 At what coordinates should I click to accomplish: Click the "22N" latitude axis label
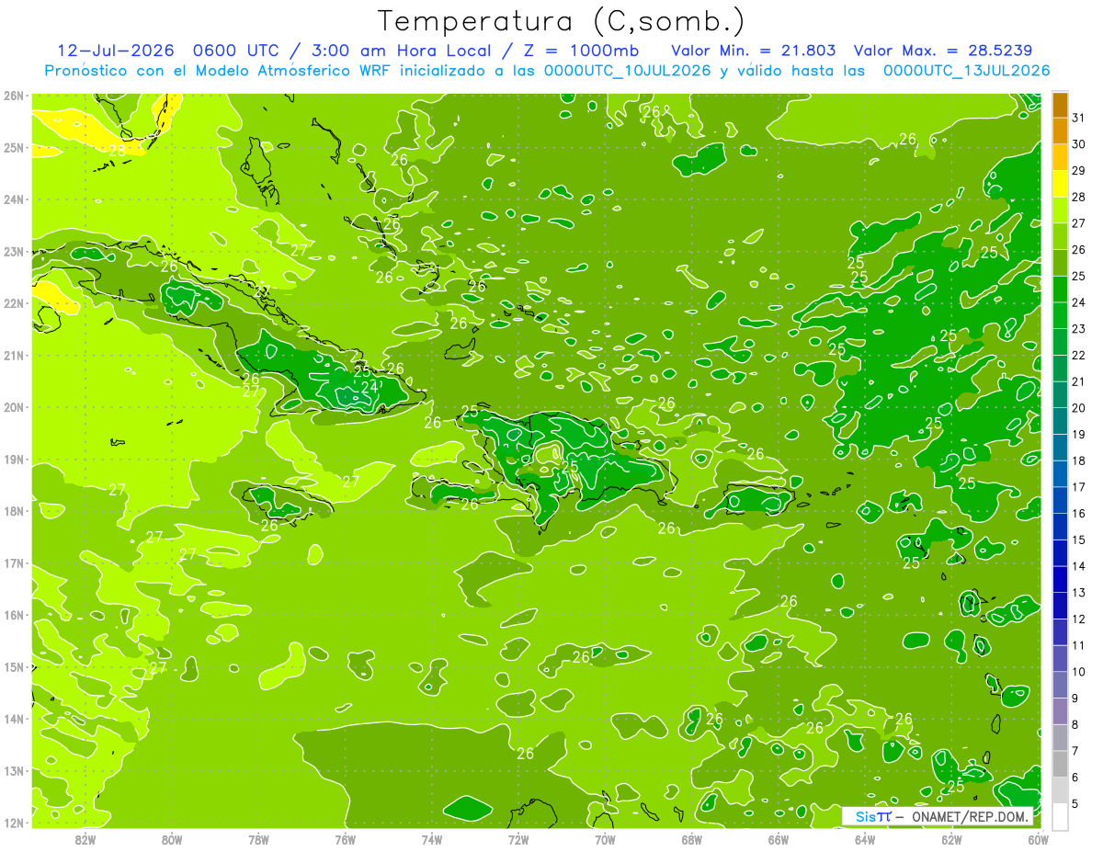tap(14, 303)
